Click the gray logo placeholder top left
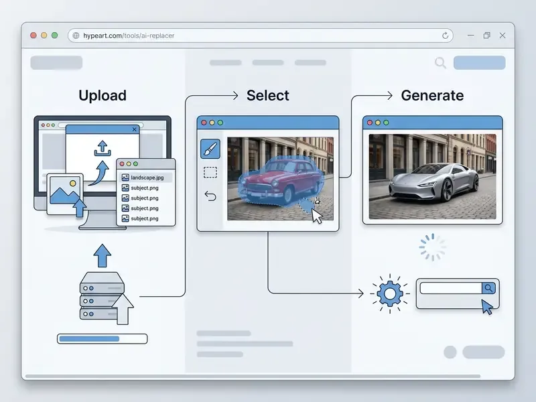The height and width of the screenshot is (402, 536). [56, 62]
